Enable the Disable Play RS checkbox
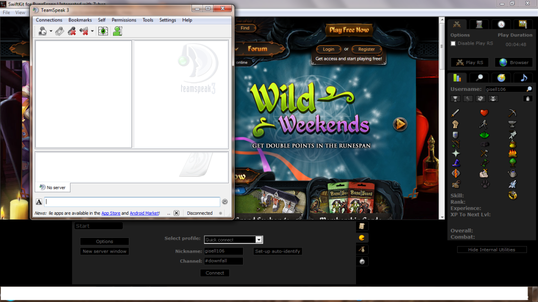This screenshot has height=302, width=538. [453, 44]
